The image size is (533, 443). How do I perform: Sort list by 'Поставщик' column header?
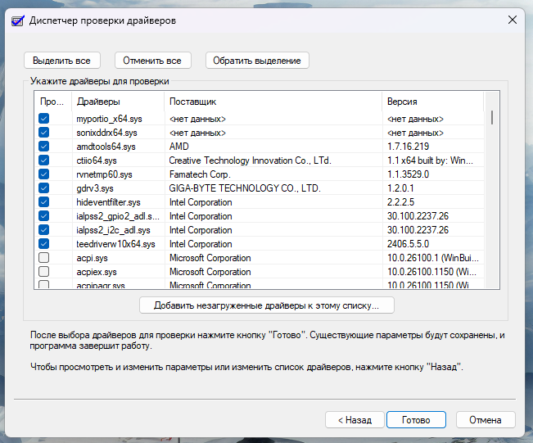pyautogui.click(x=273, y=102)
